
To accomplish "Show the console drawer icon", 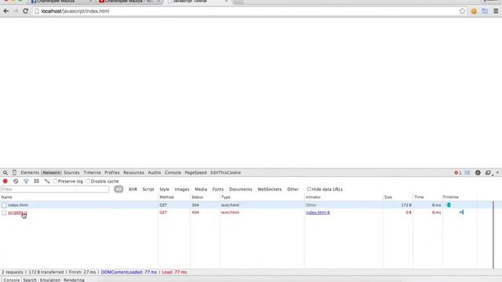I will pos(467,172).
